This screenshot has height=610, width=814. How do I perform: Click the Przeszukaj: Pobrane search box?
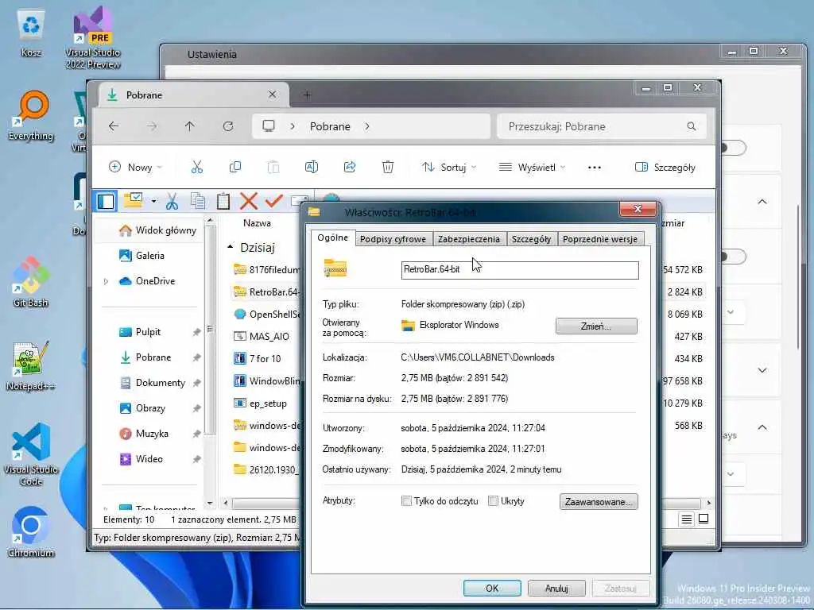pyautogui.click(x=601, y=126)
